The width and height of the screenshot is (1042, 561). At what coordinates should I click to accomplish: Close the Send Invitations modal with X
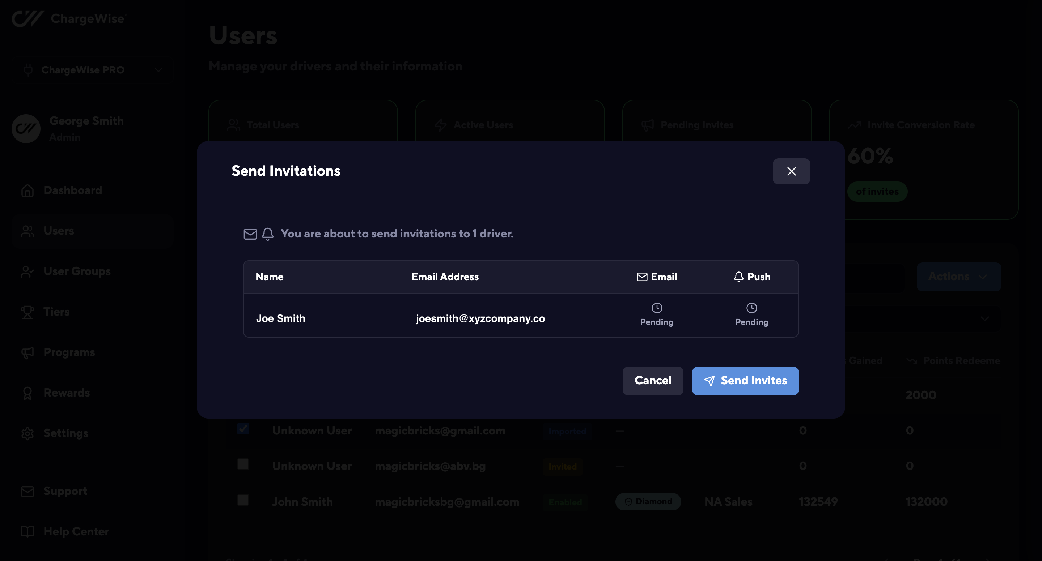click(x=791, y=171)
